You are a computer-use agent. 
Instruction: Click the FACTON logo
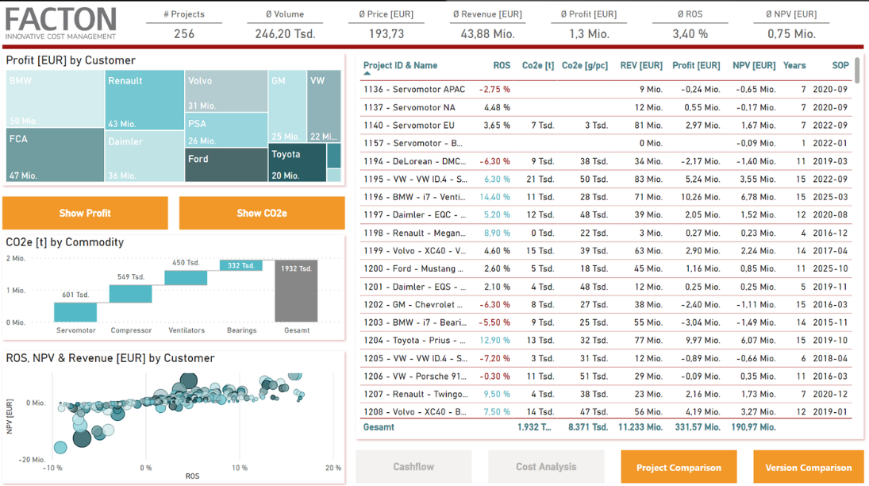[x=60, y=21]
